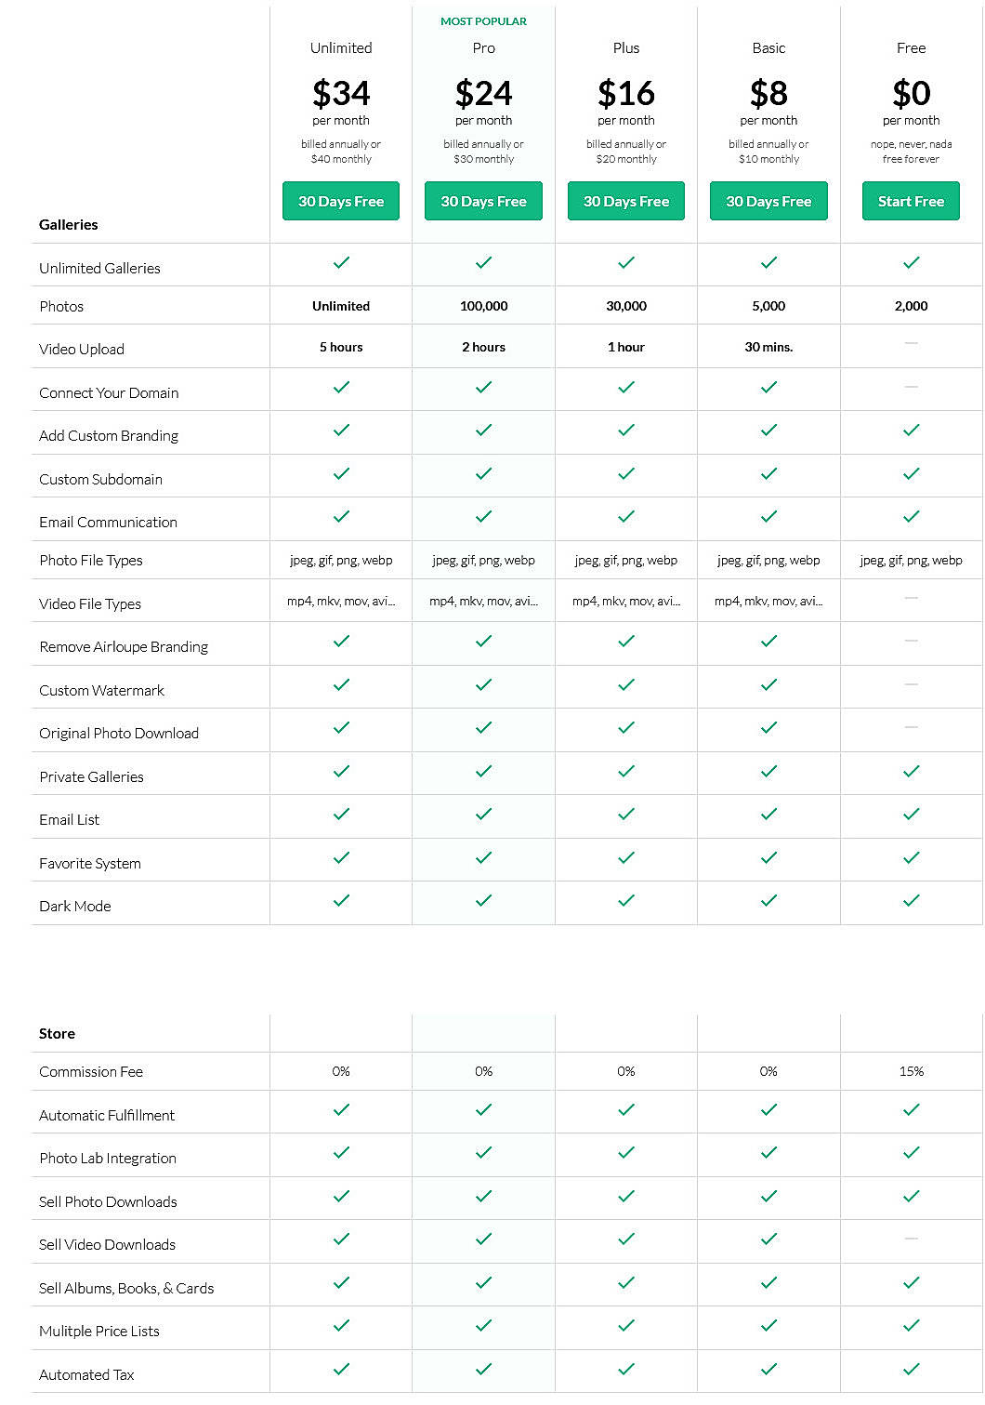Select the Pro plan column header
The width and height of the screenshot is (985, 1405).
click(x=483, y=47)
